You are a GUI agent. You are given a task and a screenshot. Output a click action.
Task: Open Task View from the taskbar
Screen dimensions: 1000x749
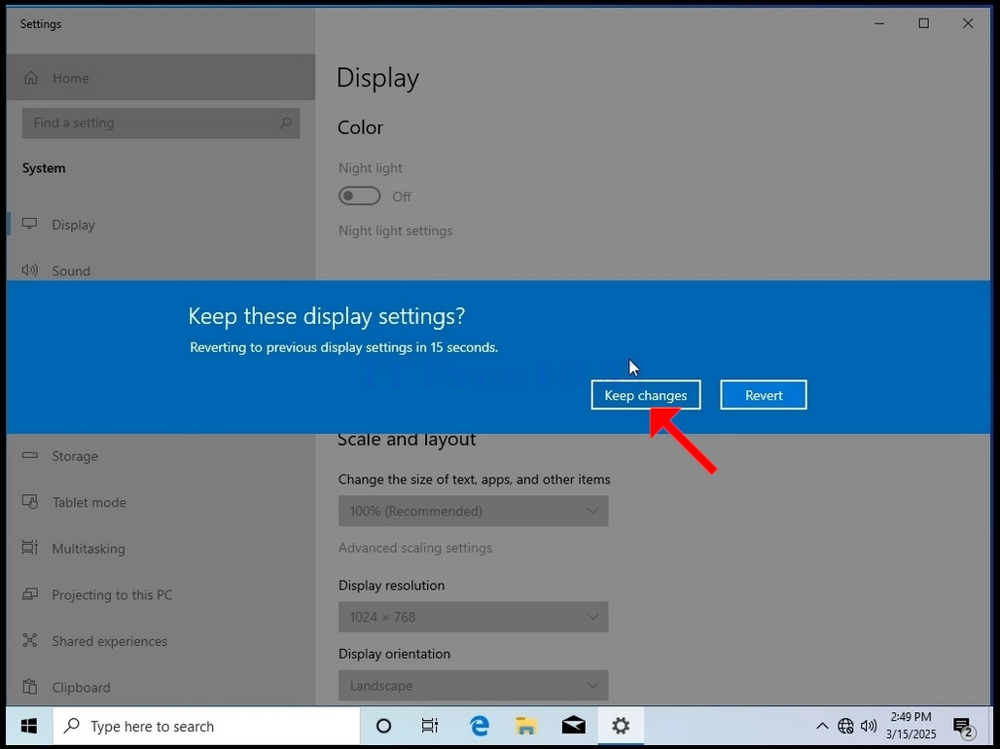click(430, 726)
